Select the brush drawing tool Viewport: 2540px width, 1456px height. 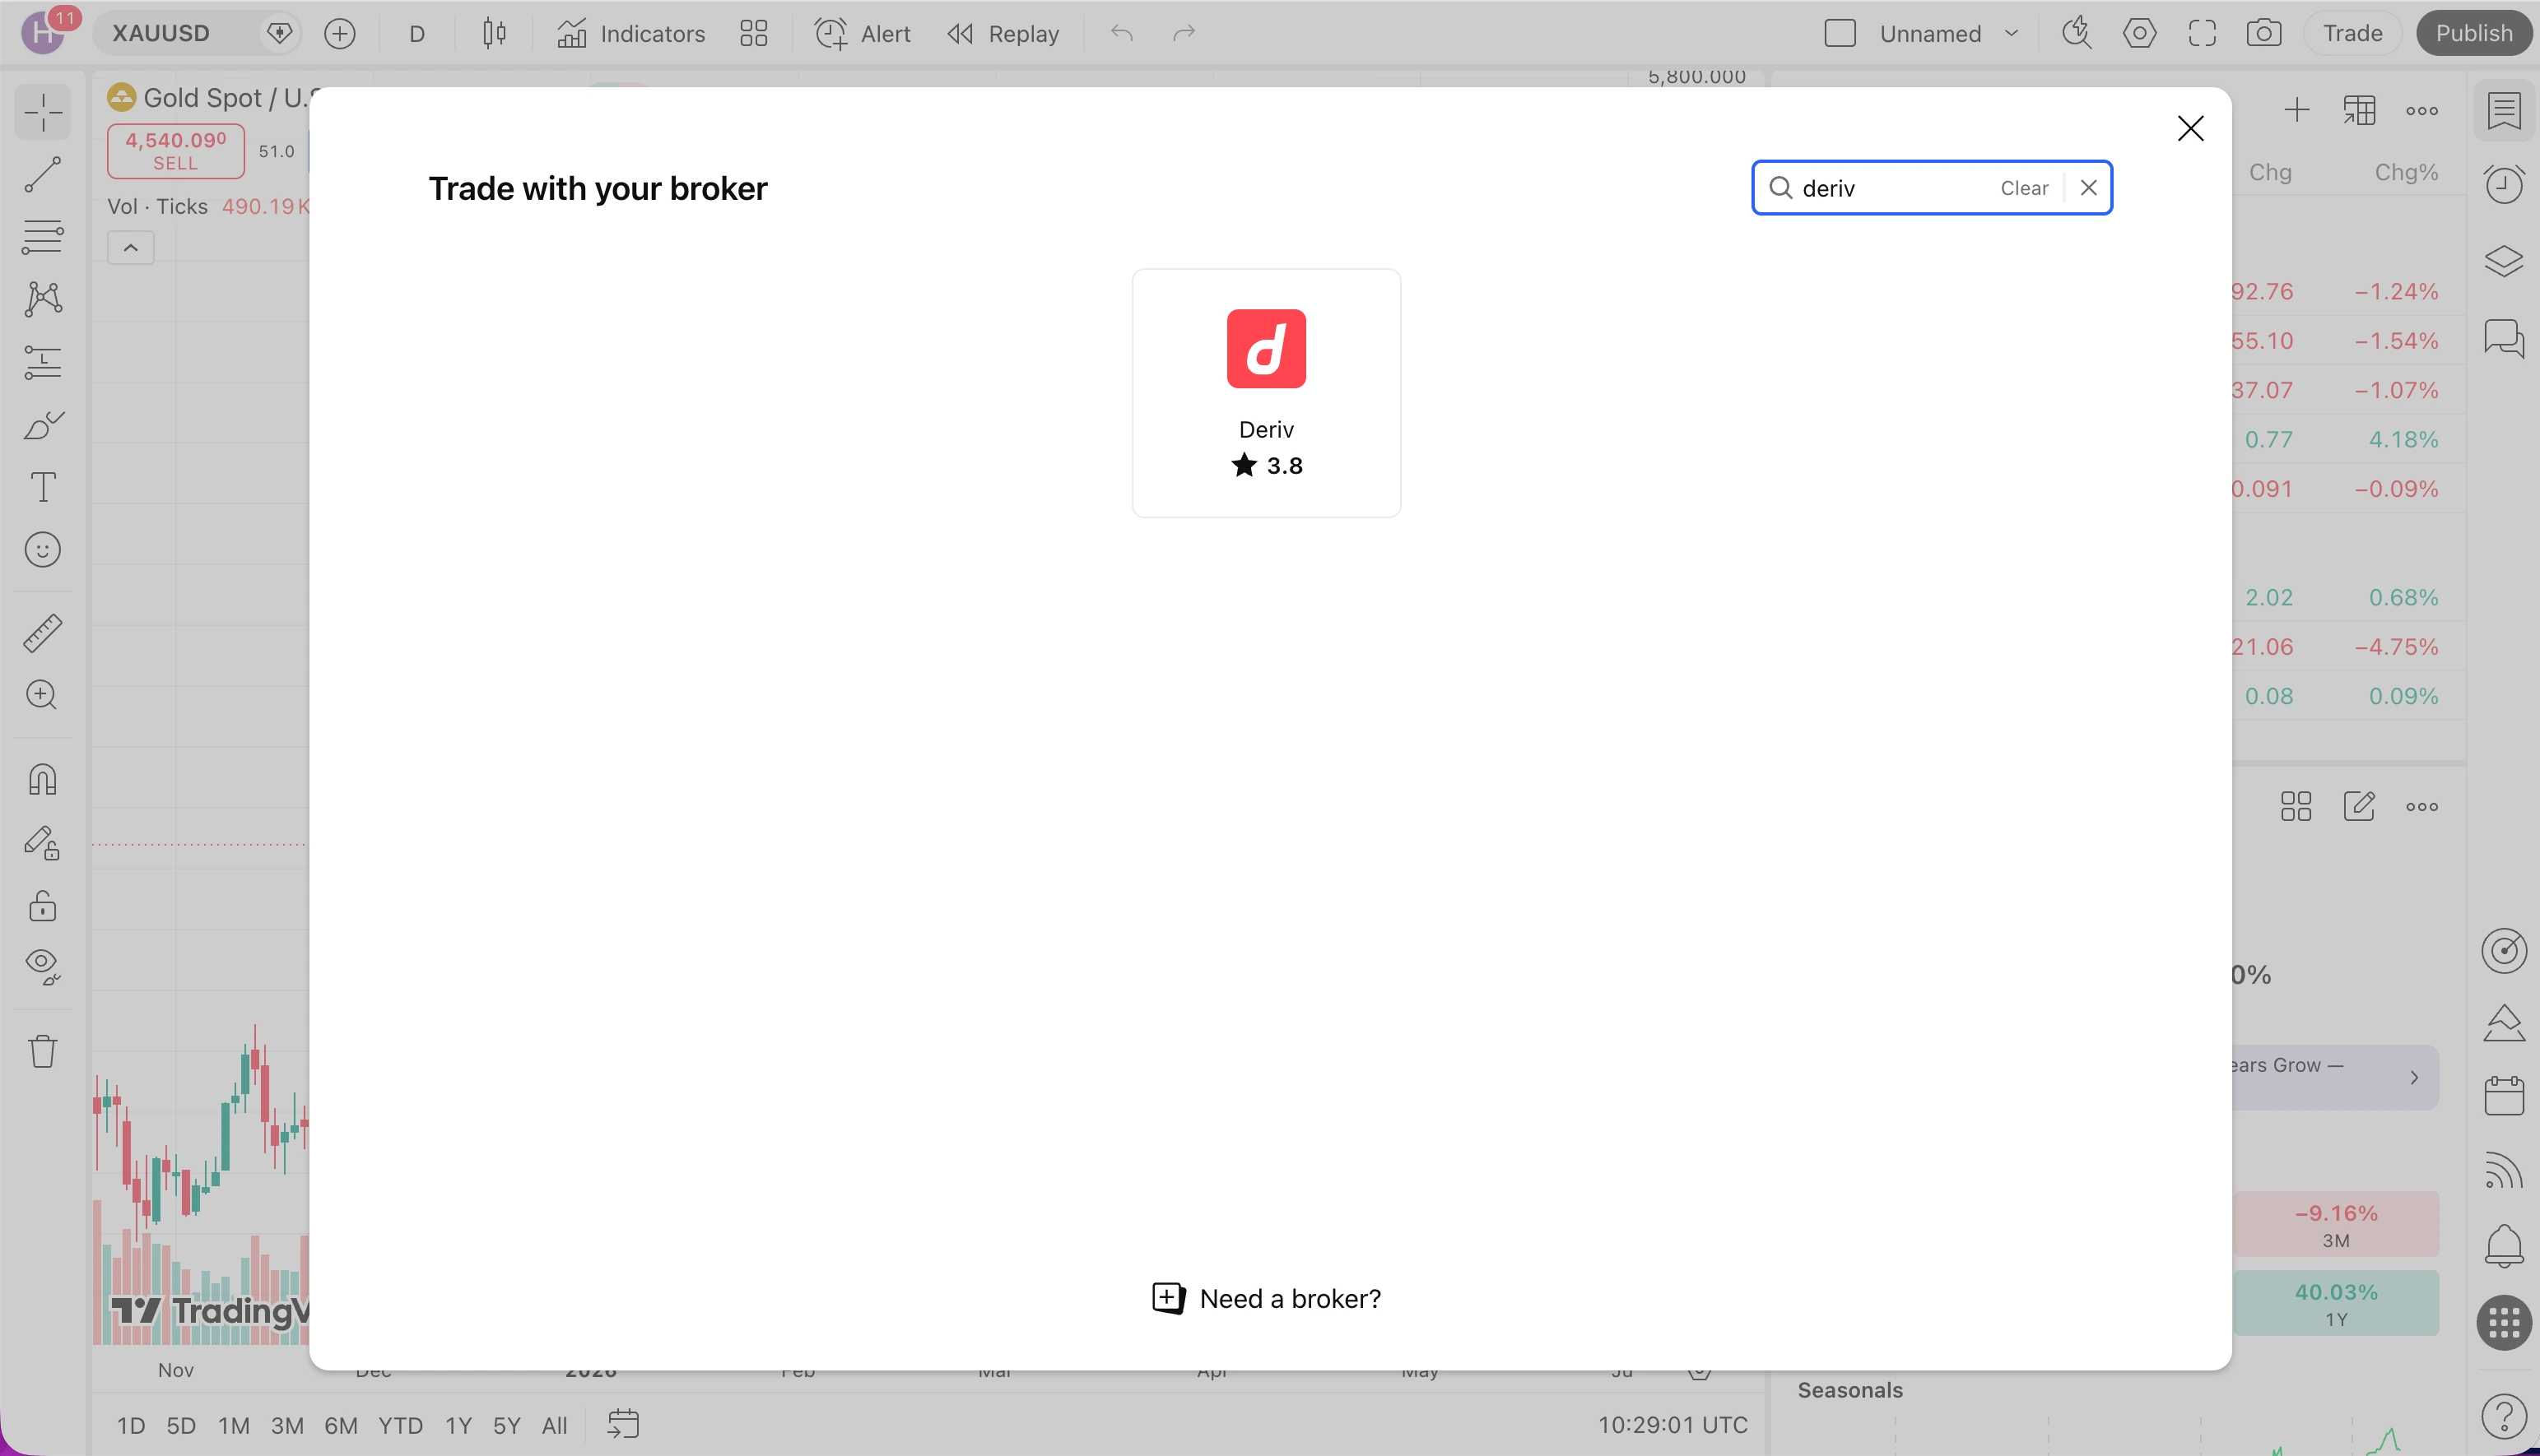coord(43,425)
